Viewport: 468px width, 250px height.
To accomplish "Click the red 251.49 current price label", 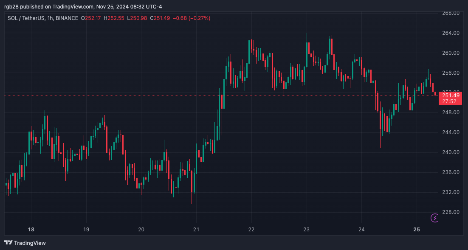I will coord(450,96).
